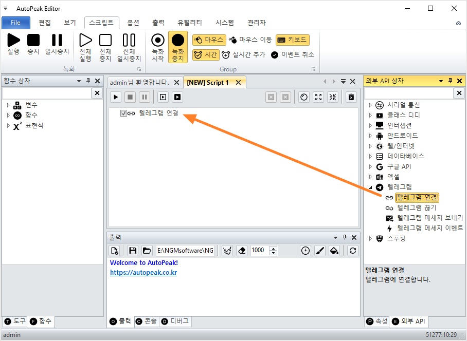Switch to the 옵션 ribbon tab
Image resolution: width=467 pixels, height=341 pixels.
(x=133, y=23)
